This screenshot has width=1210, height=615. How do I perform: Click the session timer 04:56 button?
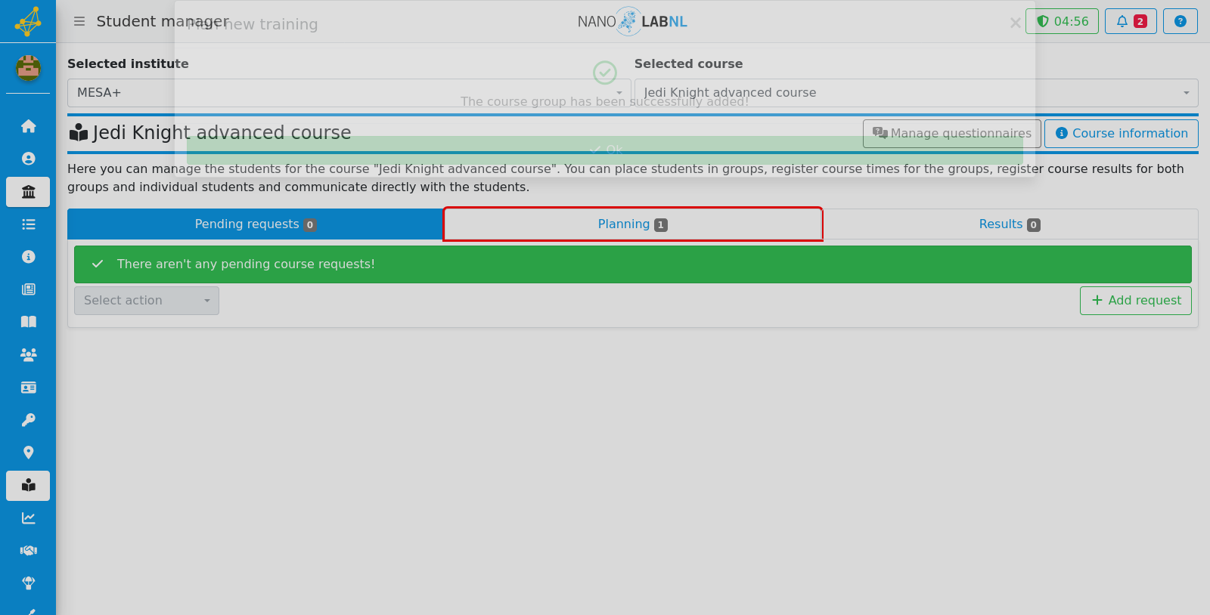[1062, 21]
